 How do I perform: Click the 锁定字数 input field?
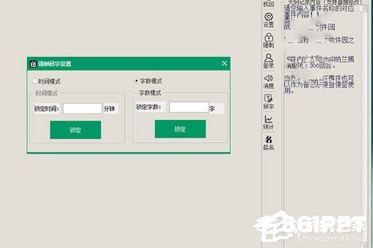[189, 107]
